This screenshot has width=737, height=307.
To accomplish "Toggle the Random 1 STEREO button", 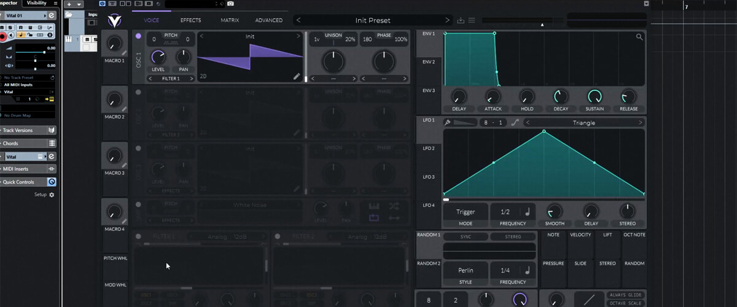I will tap(513, 236).
